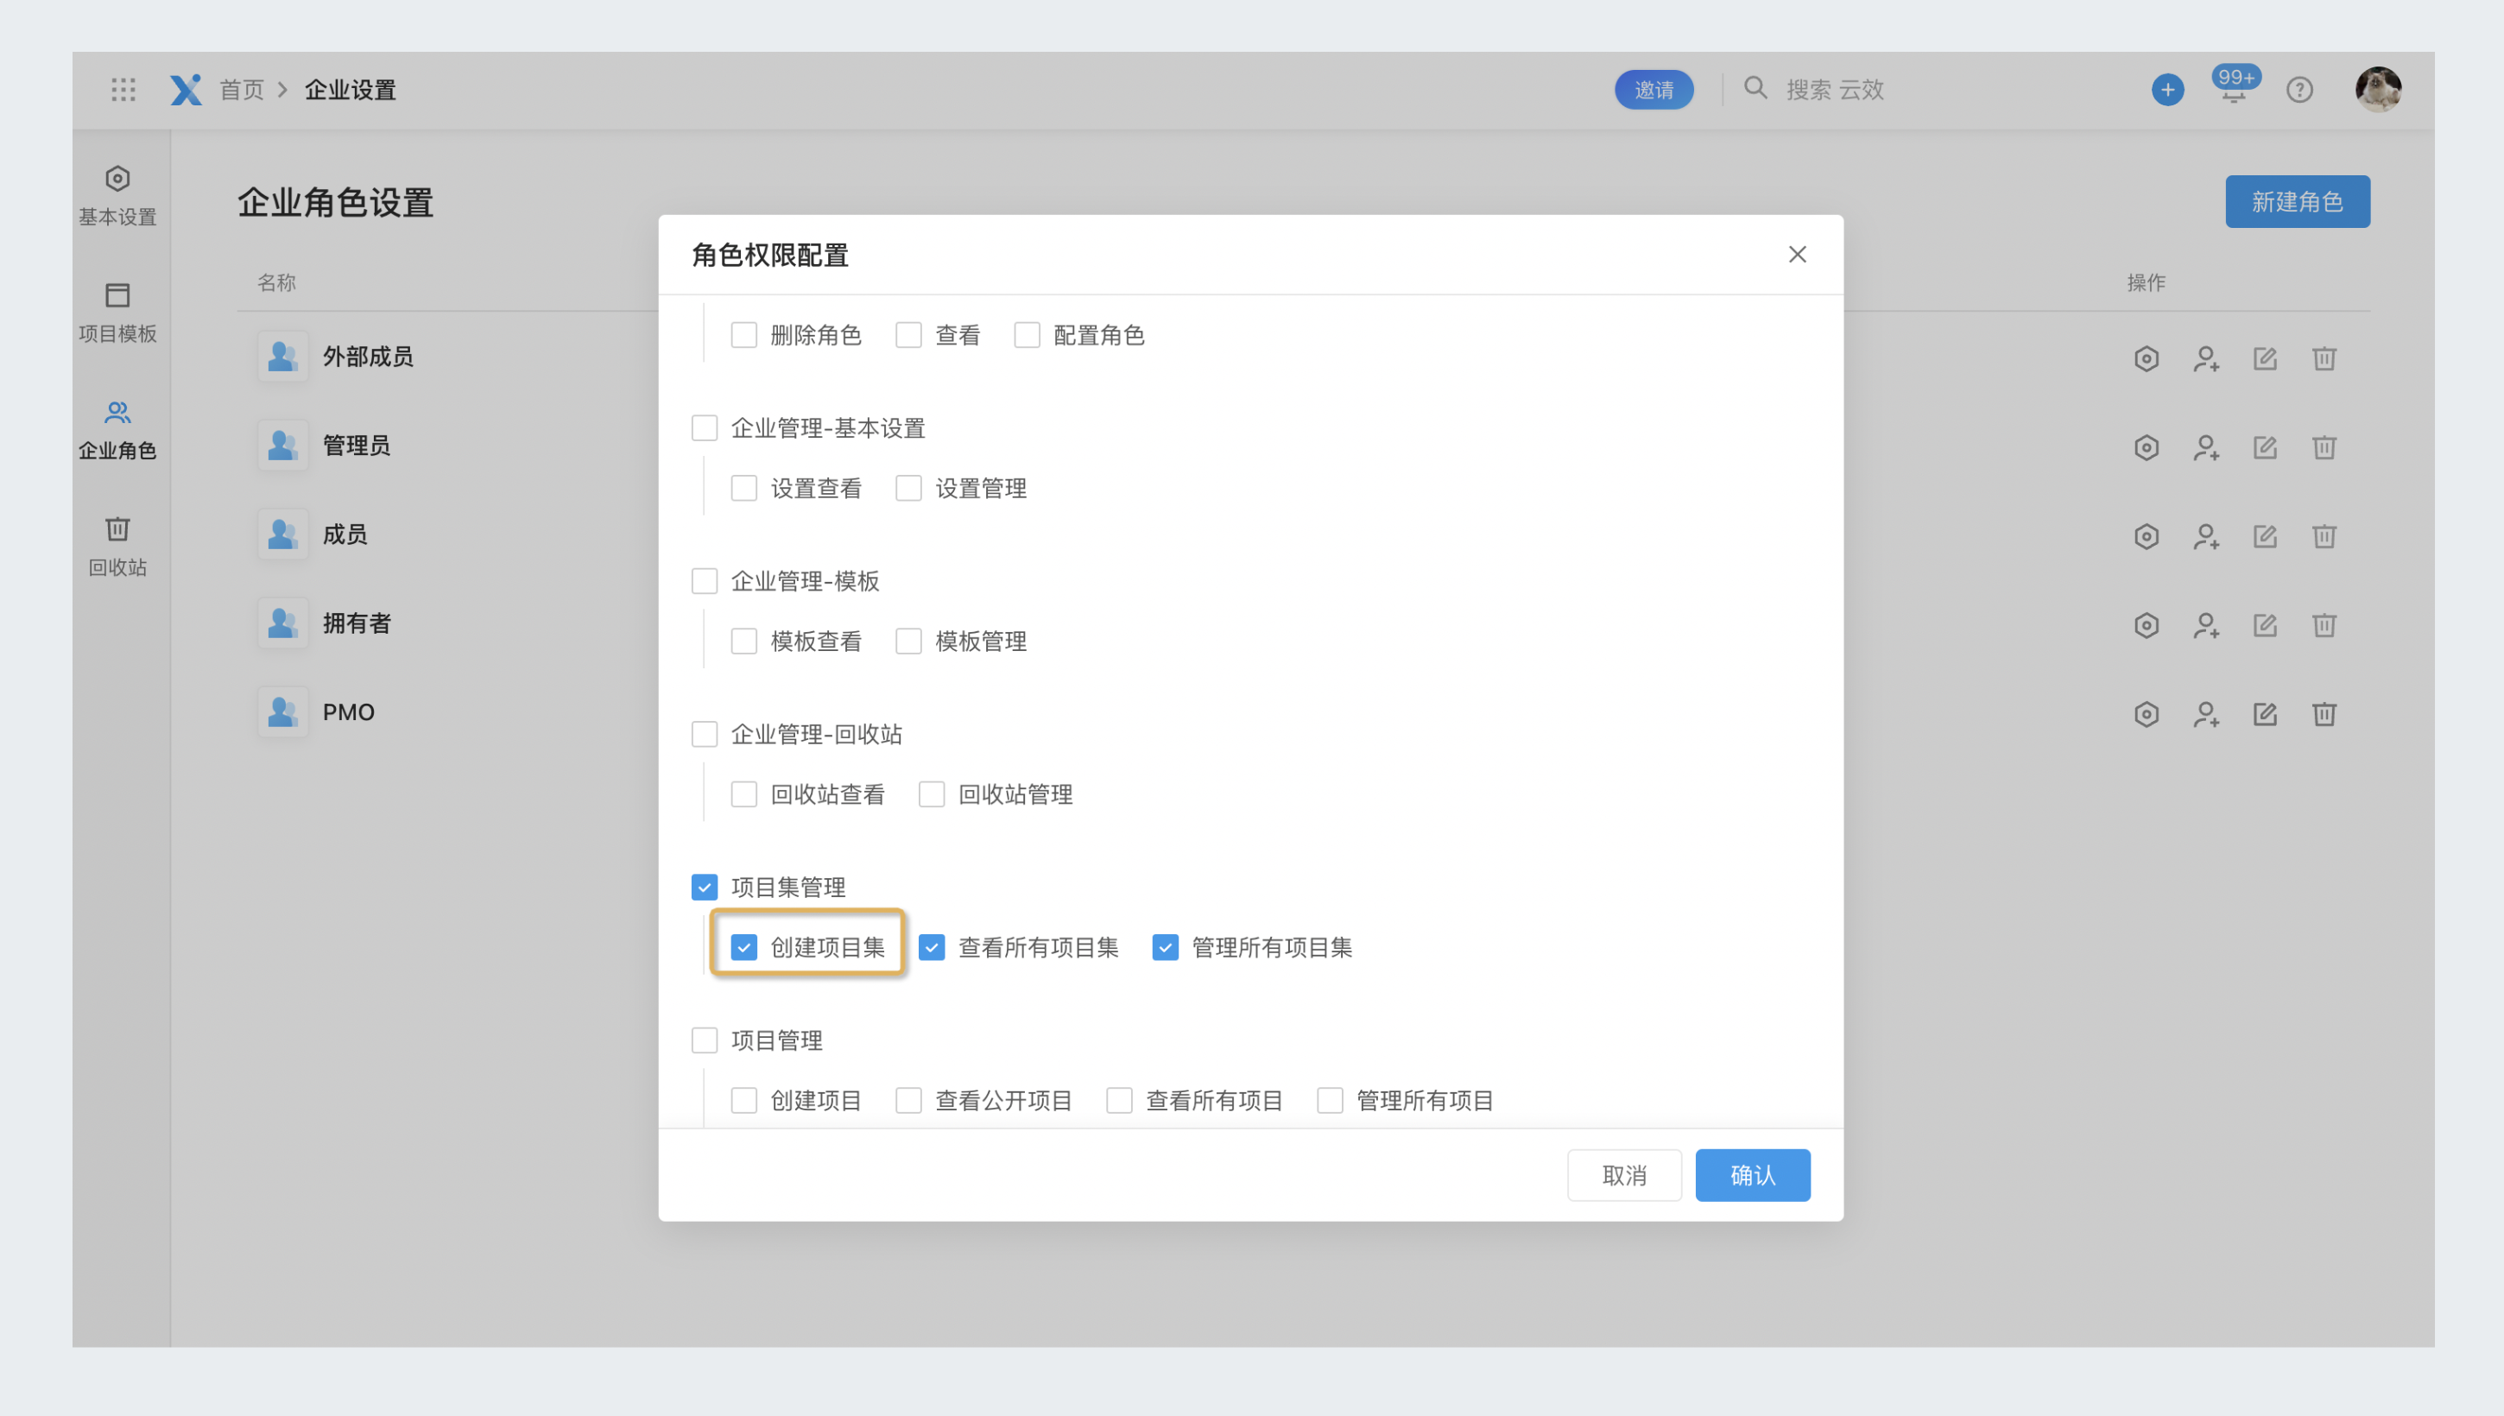Open the help question mark icon

click(x=2298, y=90)
